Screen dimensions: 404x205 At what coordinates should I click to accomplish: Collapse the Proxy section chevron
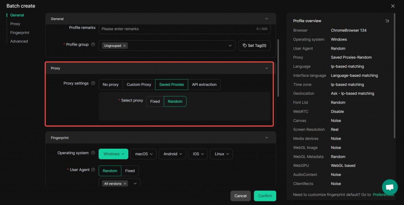tap(267, 68)
